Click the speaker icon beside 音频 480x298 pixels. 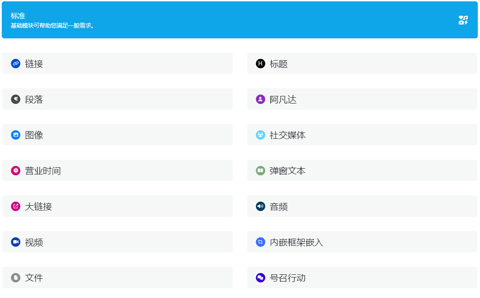[x=261, y=207]
